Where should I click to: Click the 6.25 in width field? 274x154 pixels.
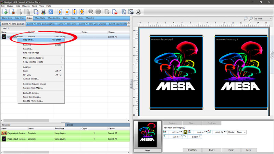click(175, 132)
